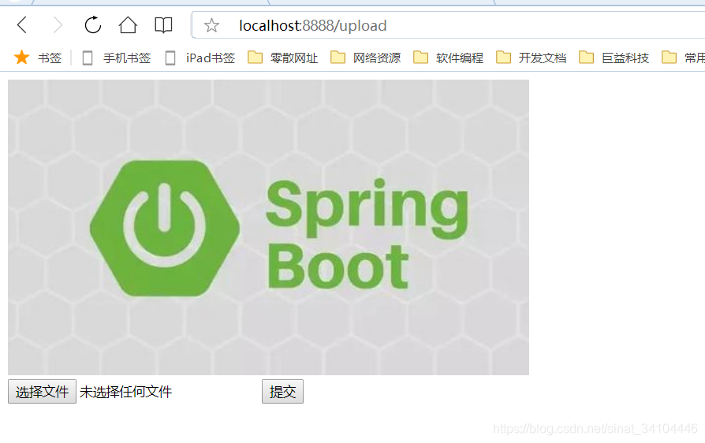This screenshot has height=443, width=705.
Task: Open the 软件编程 bookmark folder
Action: coord(448,58)
